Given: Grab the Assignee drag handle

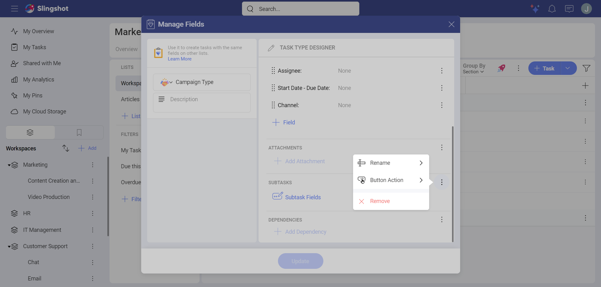Looking at the screenshot, I should 273,70.
